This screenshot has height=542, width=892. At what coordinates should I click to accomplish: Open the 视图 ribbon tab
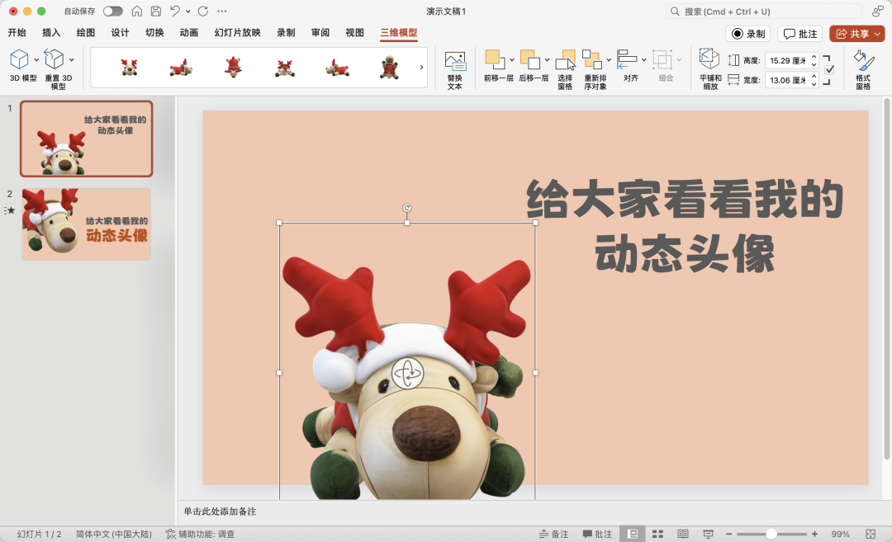click(x=355, y=33)
